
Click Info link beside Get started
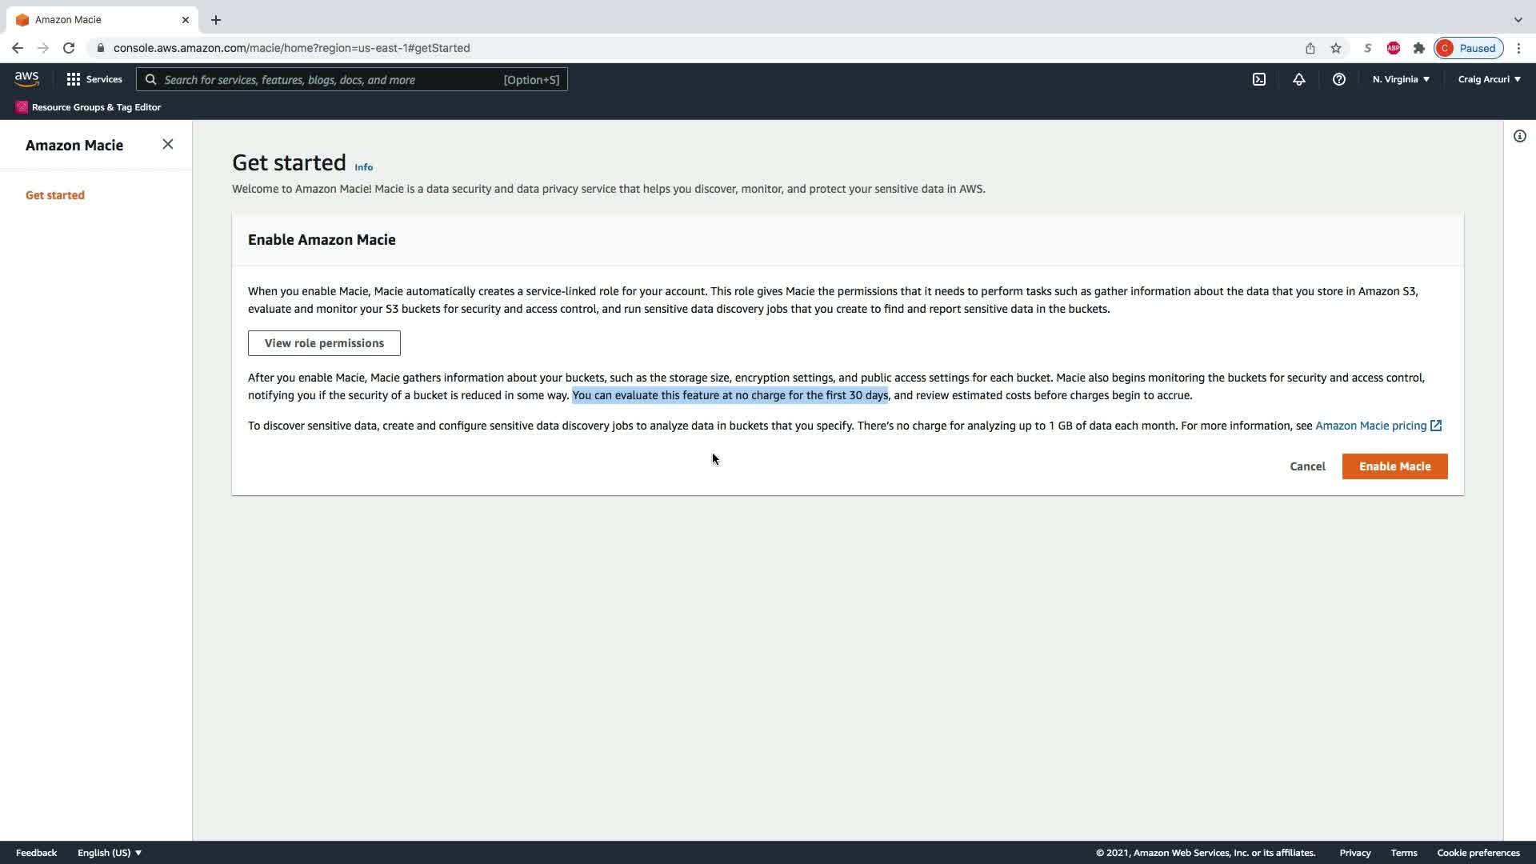363,167
